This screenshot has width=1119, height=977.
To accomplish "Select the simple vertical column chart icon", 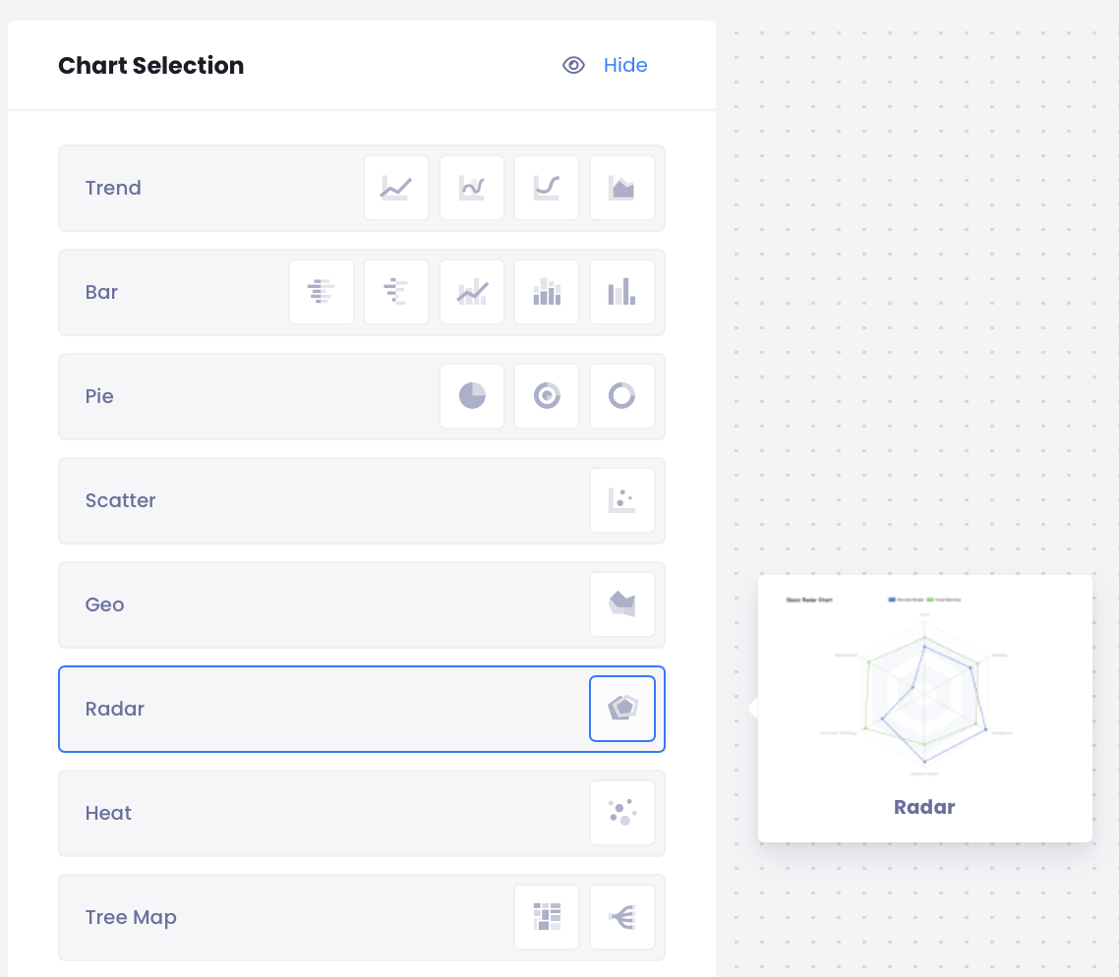I will 622,292.
